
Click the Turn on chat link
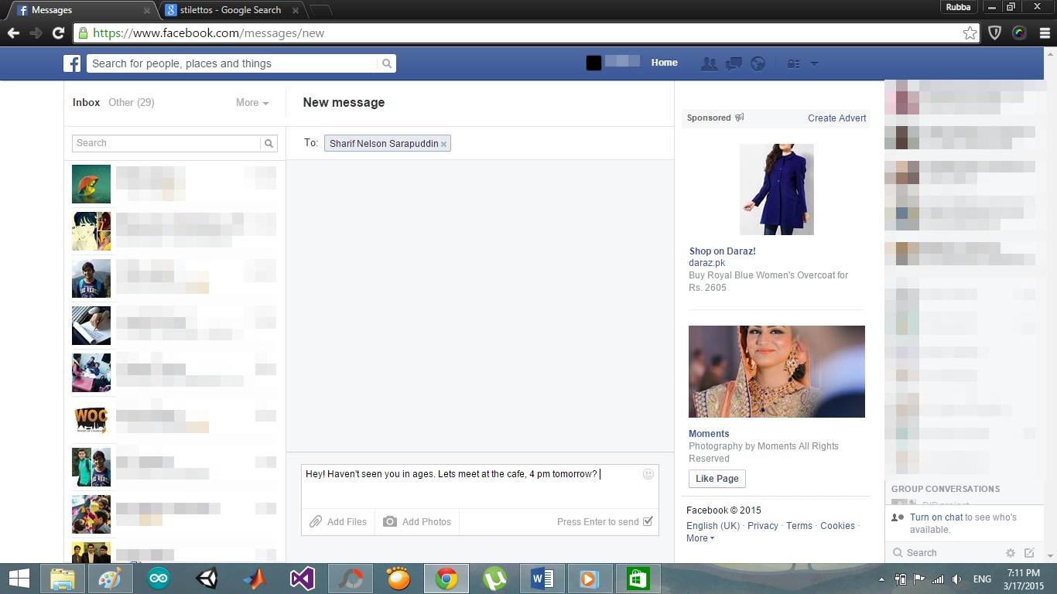(936, 517)
